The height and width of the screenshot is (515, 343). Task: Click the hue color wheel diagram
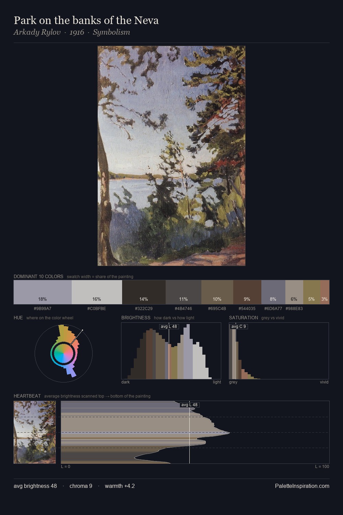63,353
